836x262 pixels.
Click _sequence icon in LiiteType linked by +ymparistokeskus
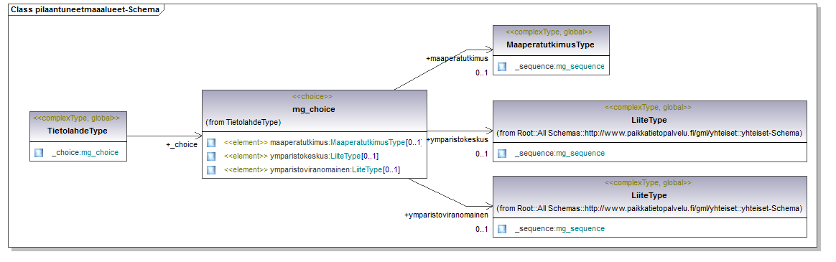coord(502,154)
